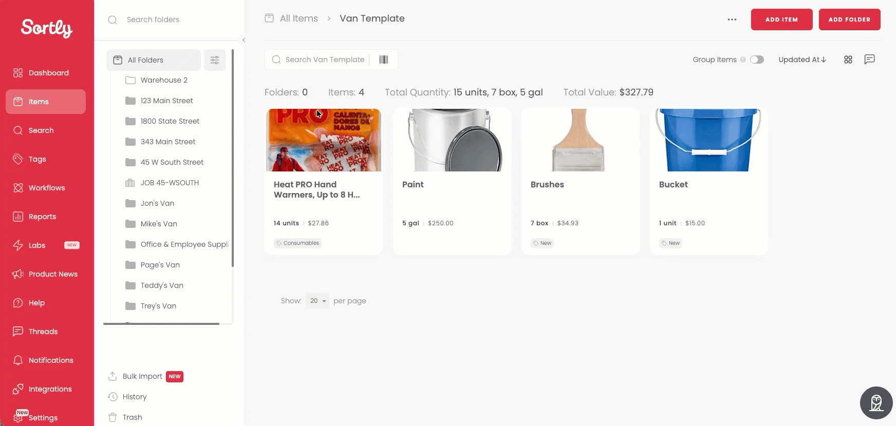Screen dimensions: 896x426
Task: Open the Bucket item thumbnail
Action: point(708,140)
